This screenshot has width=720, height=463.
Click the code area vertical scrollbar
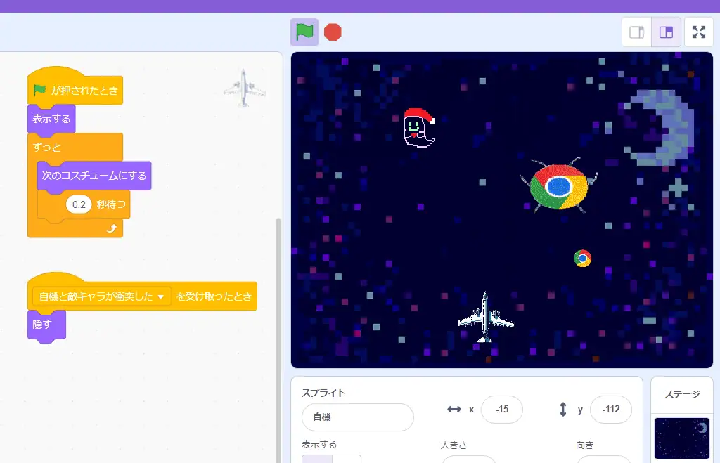pos(278,339)
